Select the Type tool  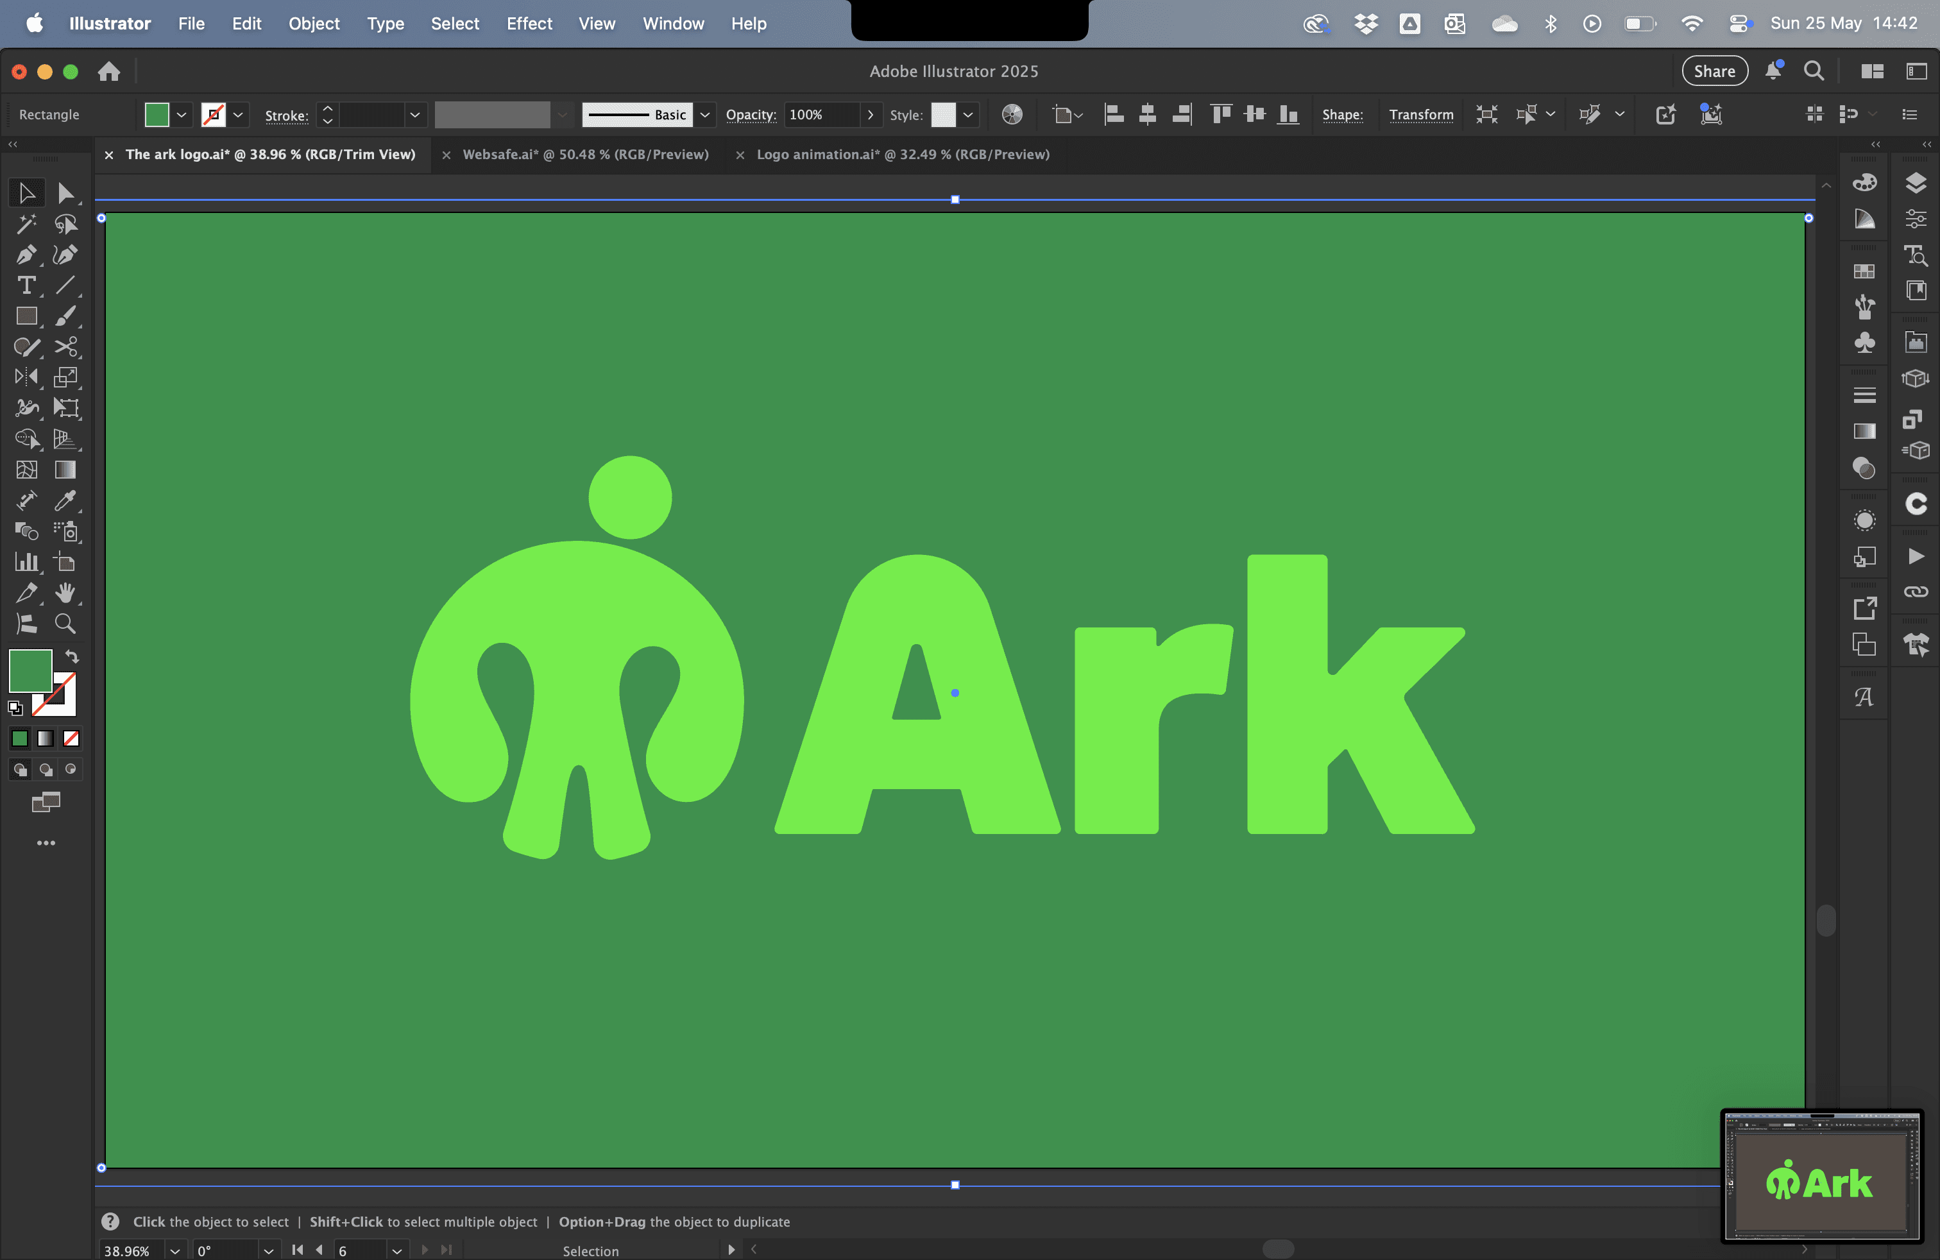tap(25, 286)
